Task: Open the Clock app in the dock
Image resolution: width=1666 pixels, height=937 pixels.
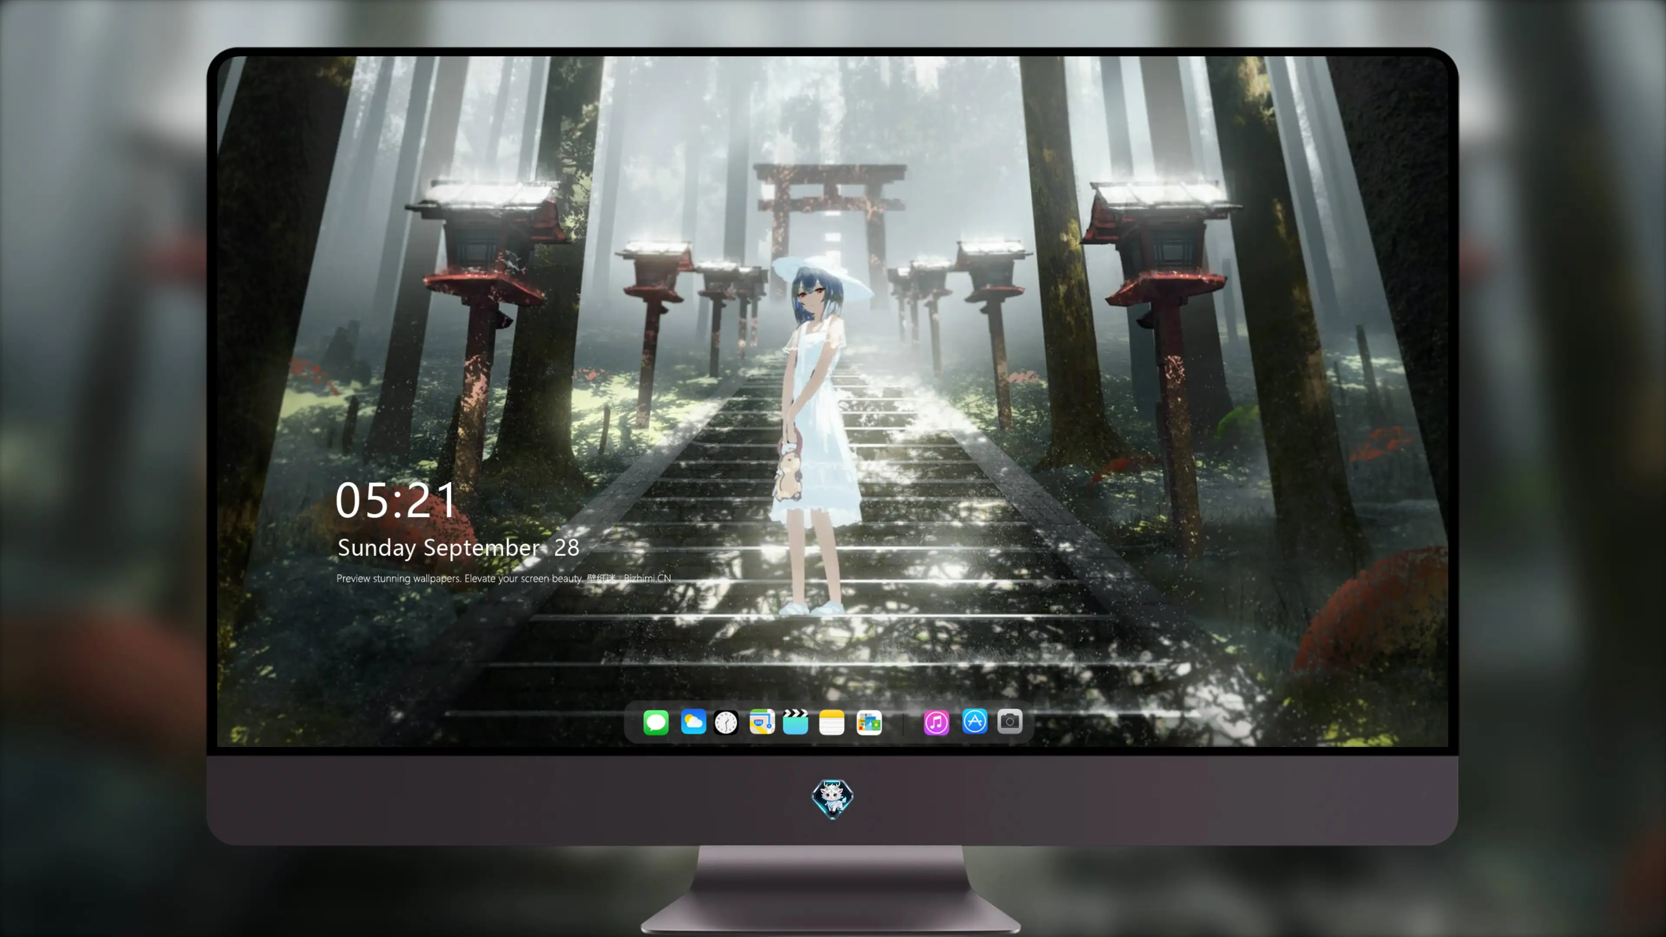Action: tap(726, 722)
